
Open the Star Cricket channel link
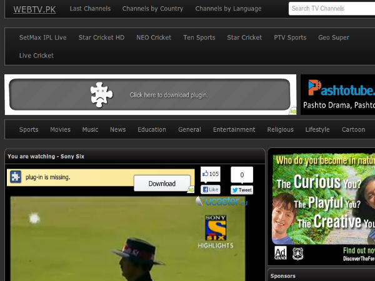(244, 37)
